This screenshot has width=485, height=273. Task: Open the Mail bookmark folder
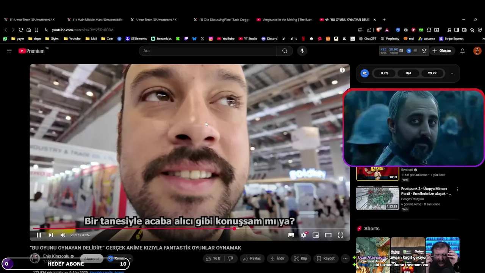click(x=91, y=39)
